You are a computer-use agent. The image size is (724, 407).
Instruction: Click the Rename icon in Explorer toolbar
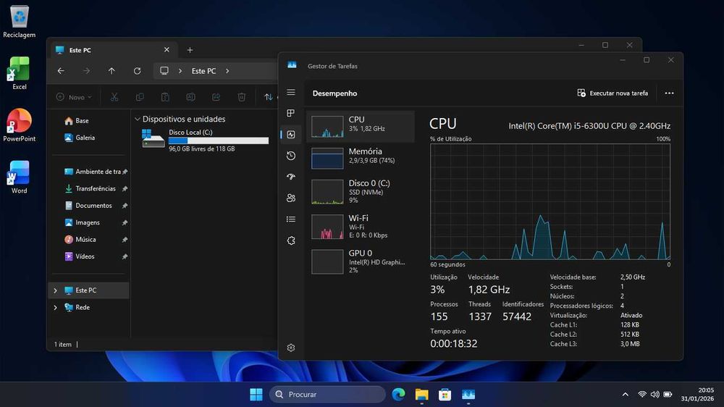(x=190, y=97)
